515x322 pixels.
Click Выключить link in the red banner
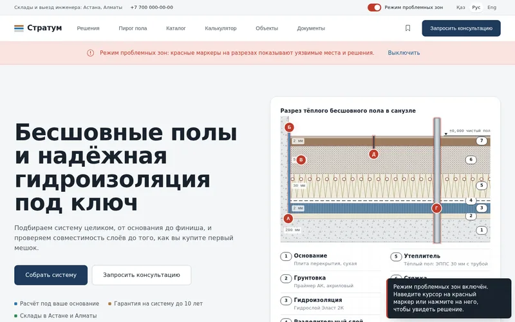pos(404,53)
